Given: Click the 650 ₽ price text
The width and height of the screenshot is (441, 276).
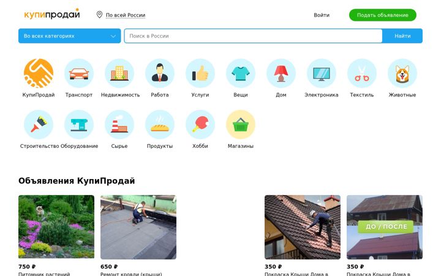Looking at the screenshot, I should tap(109, 266).
